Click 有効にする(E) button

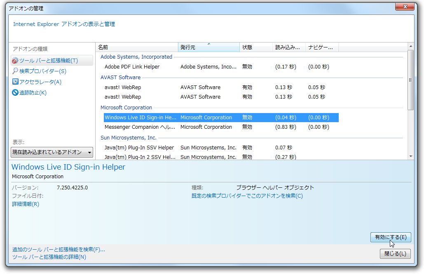coord(391,237)
